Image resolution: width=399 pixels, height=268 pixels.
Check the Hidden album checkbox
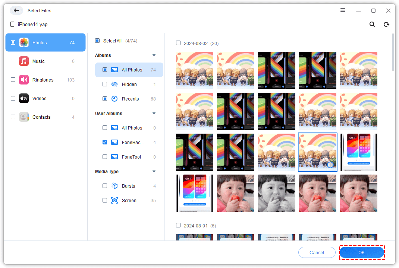click(104, 84)
